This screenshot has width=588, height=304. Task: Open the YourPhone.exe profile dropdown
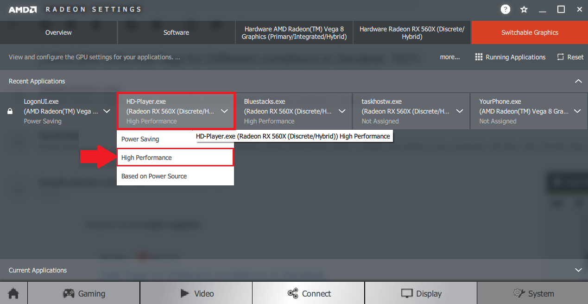tap(577, 111)
